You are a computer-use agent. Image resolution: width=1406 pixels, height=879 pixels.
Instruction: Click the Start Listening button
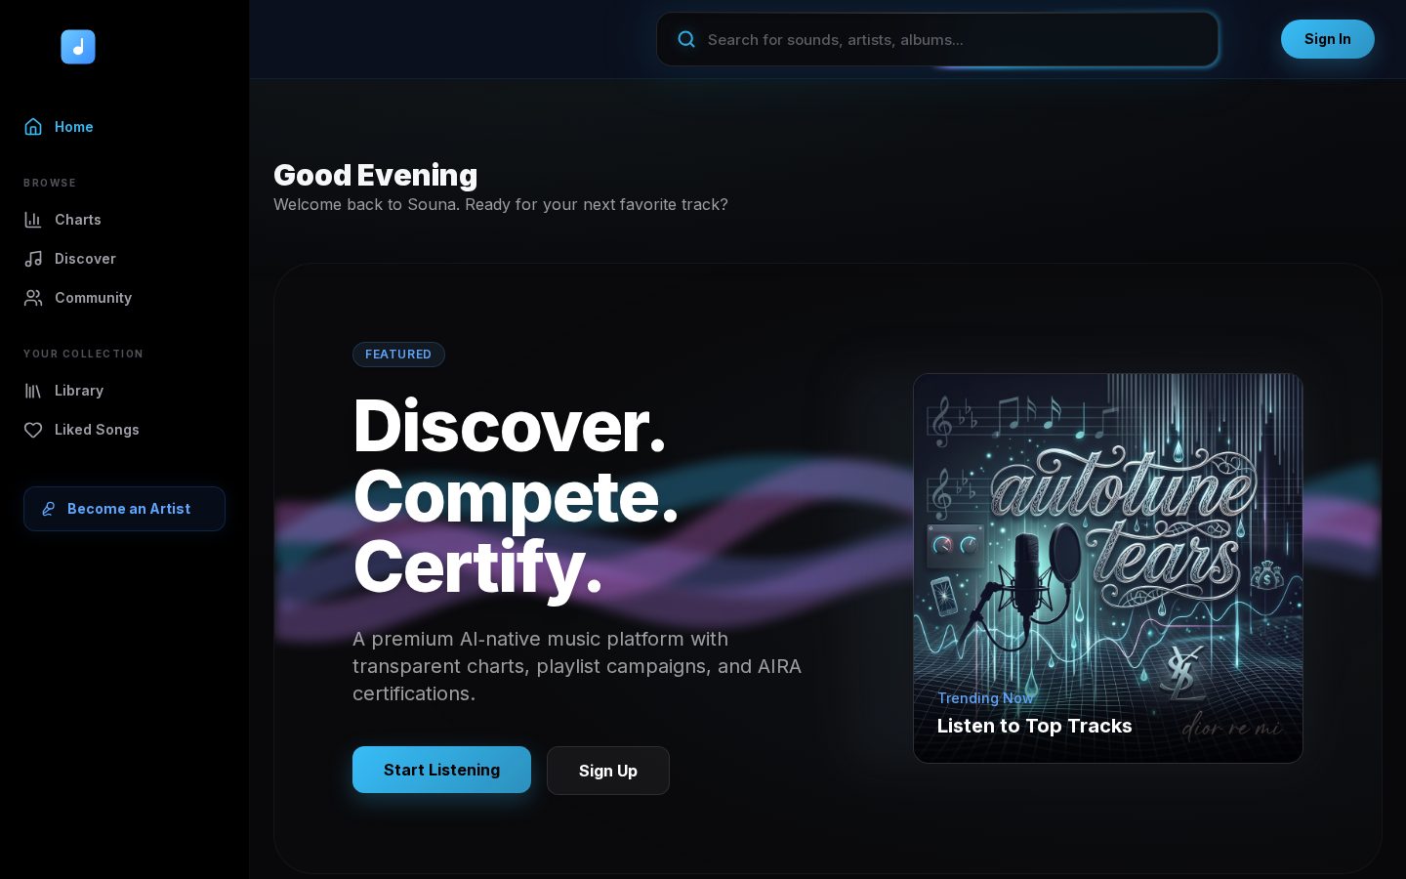(x=441, y=770)
